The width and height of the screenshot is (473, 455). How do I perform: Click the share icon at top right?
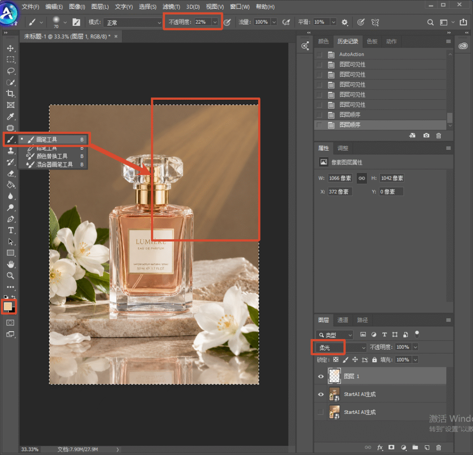tap(463, 22)
